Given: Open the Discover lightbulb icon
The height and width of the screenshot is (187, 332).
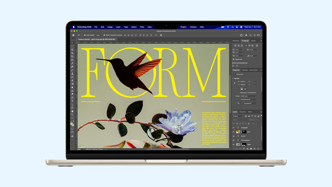Looking at the screenshot, I should [x=255, y=35].
